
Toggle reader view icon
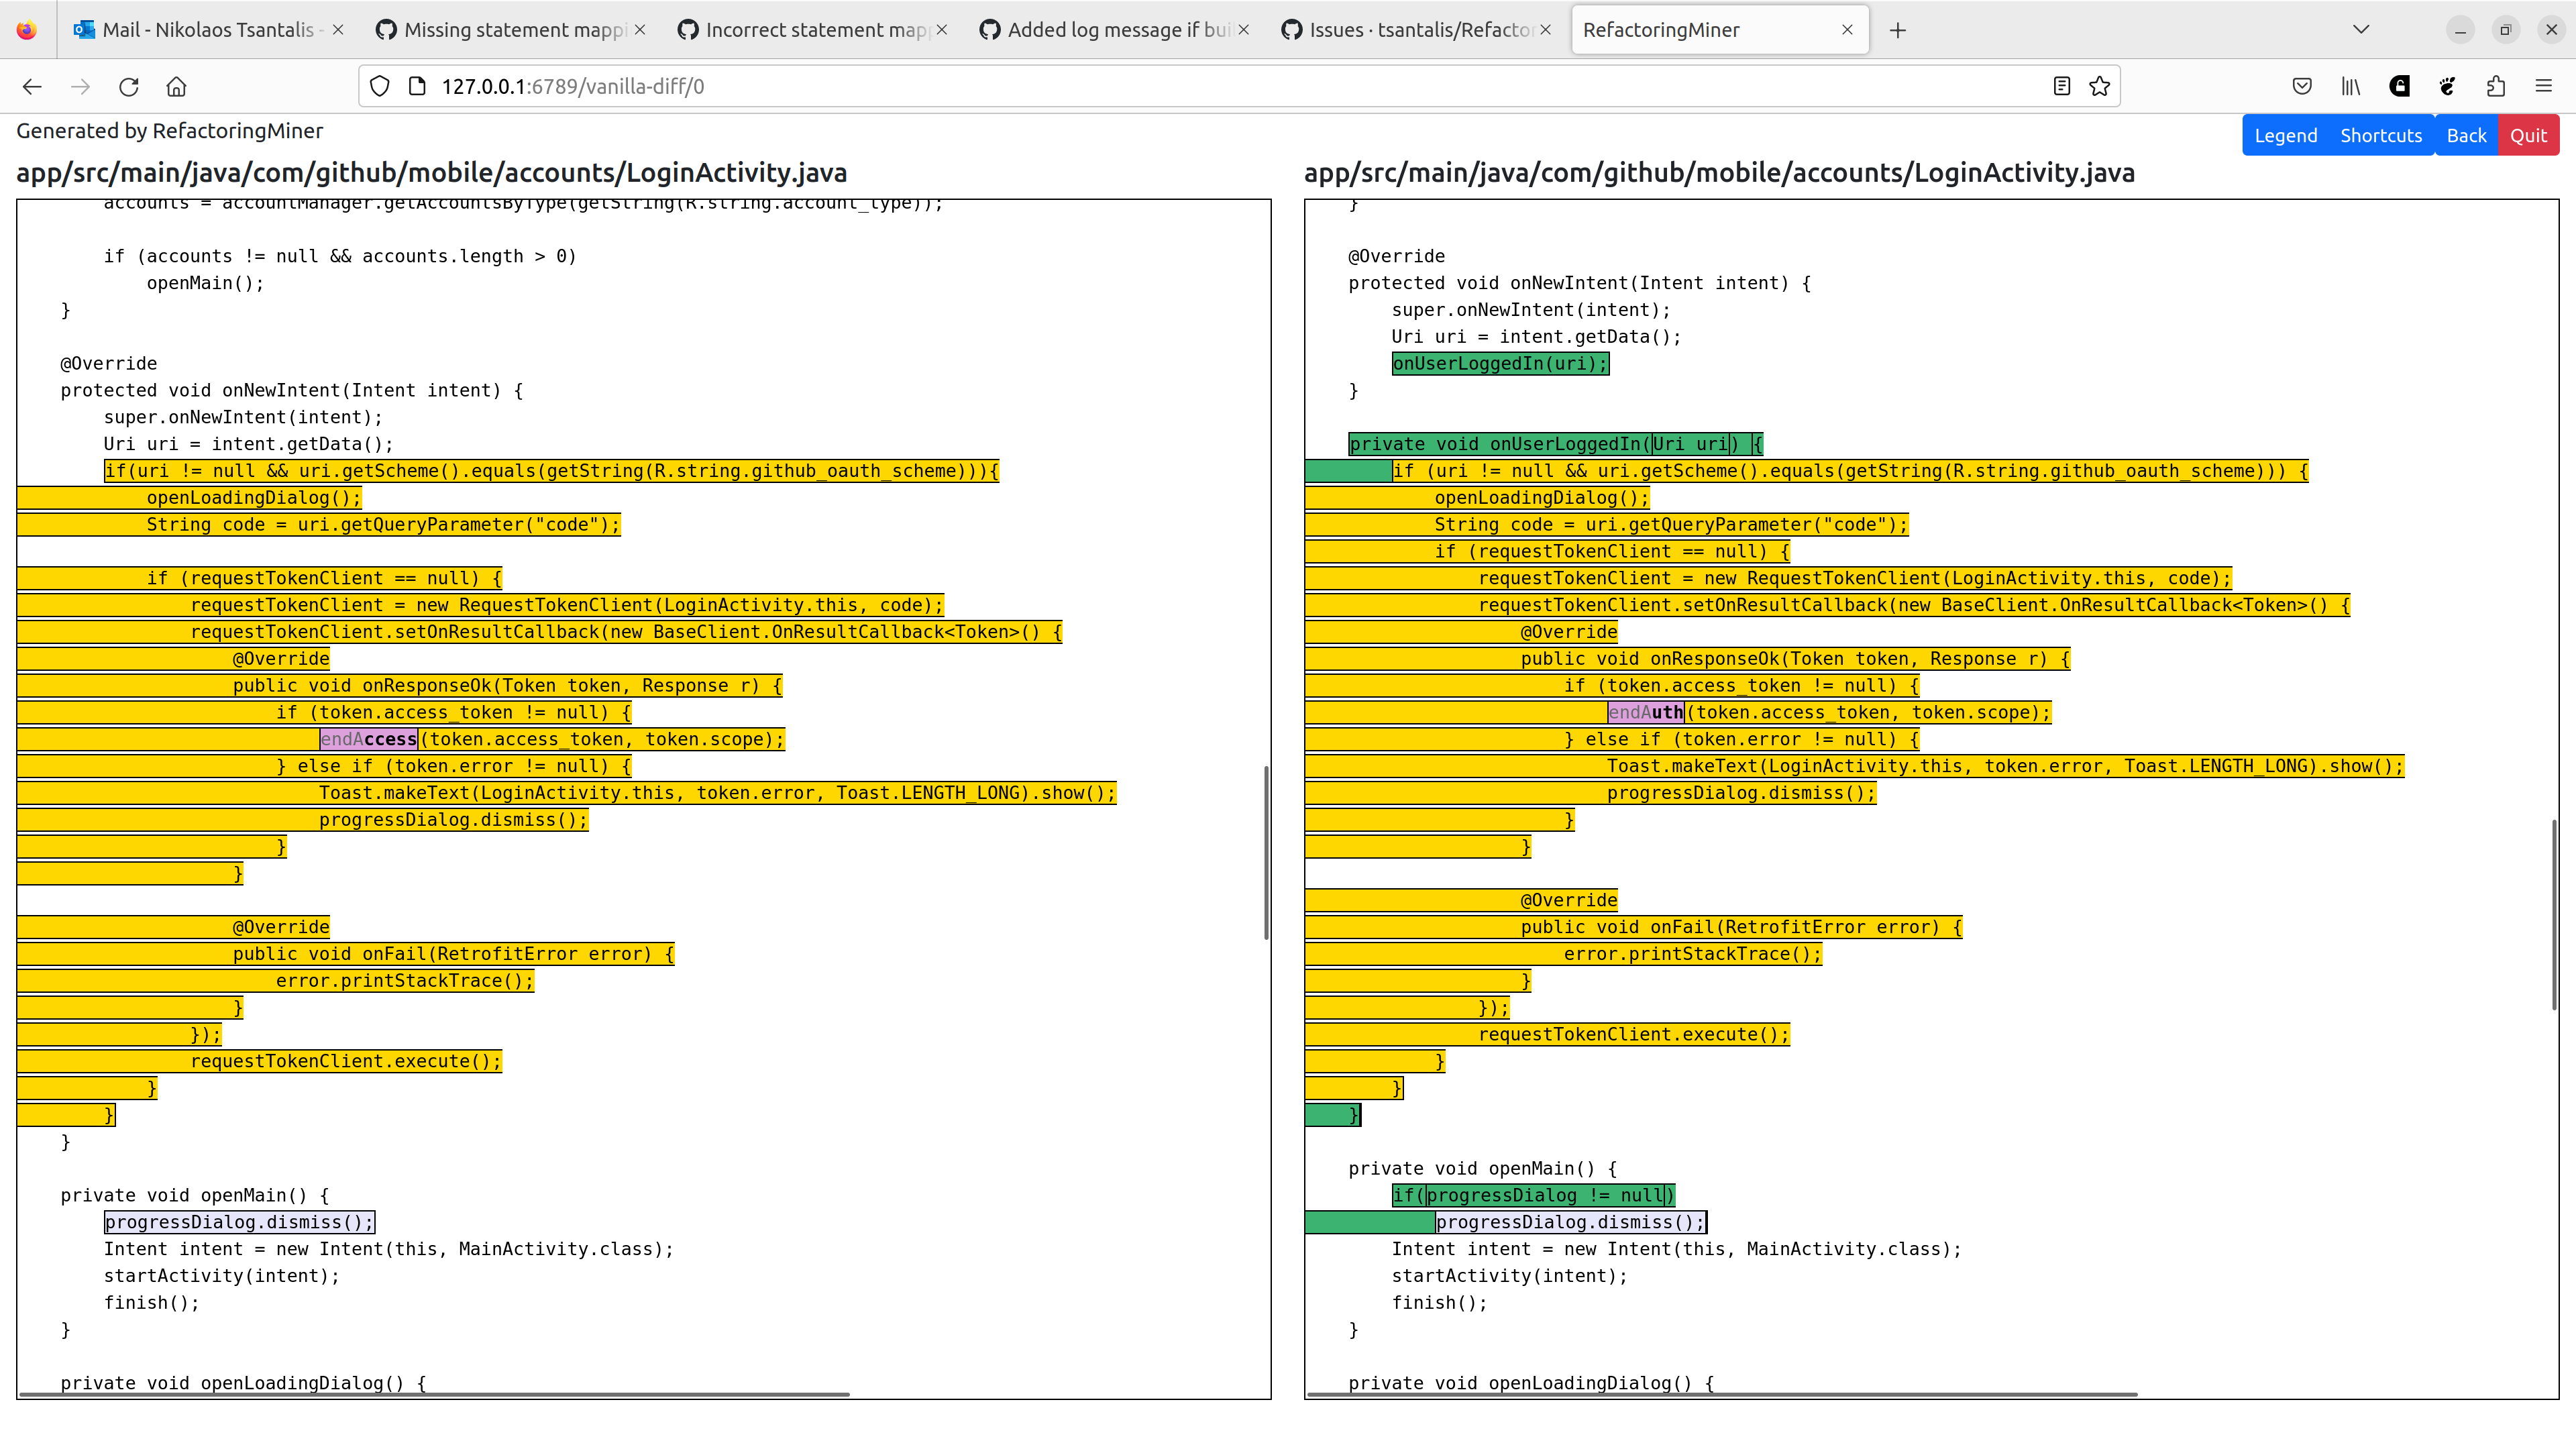pos(2062,87)
